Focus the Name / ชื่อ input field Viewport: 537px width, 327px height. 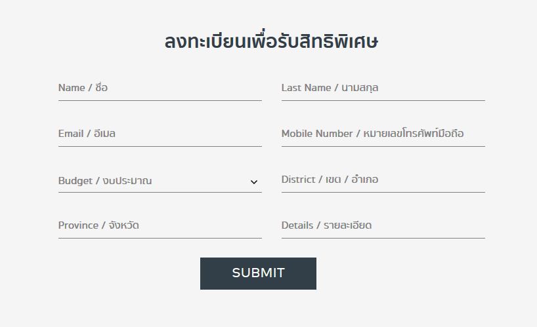160,88
